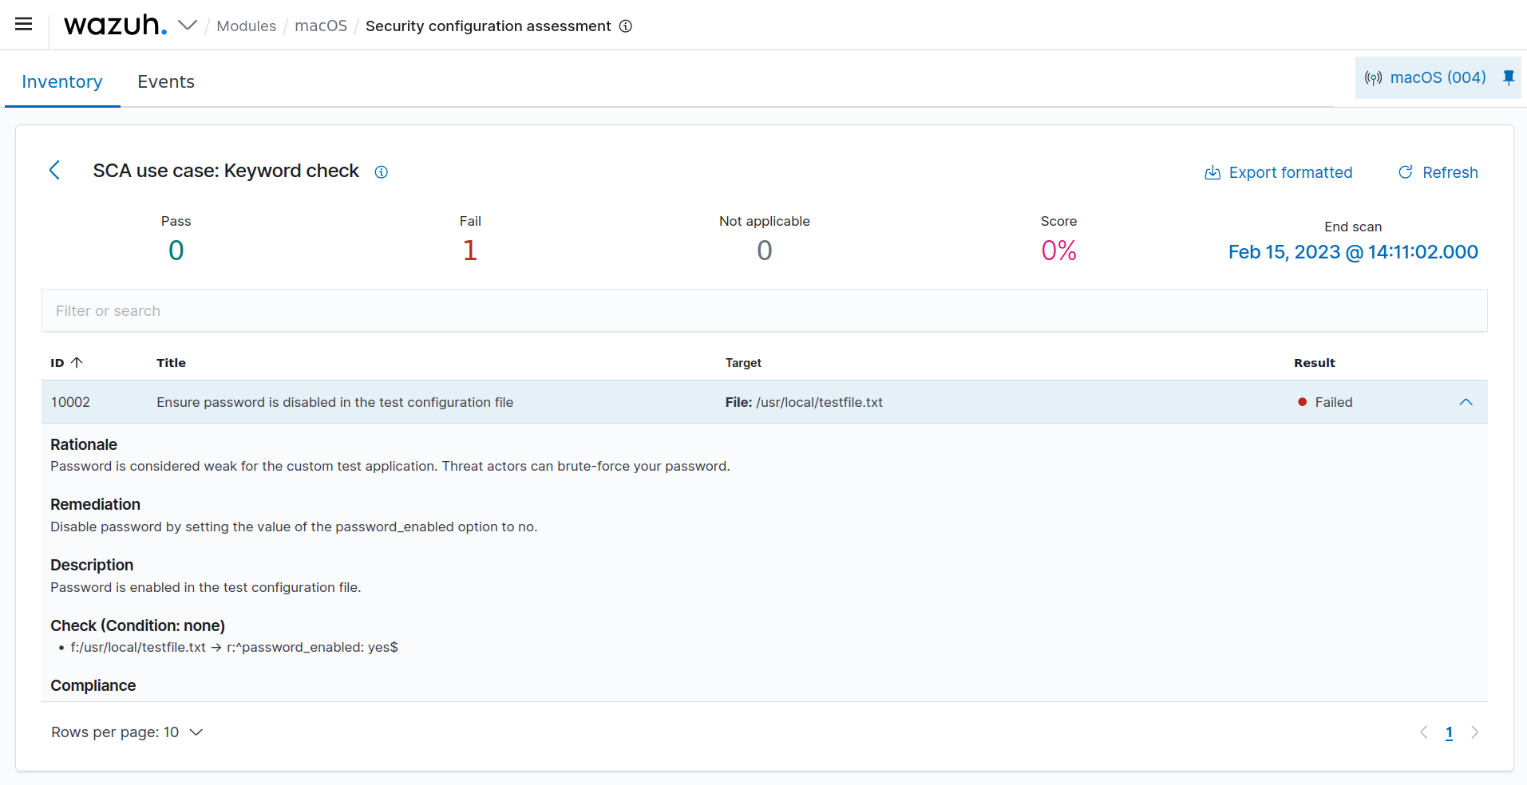Show policy info next to Keyword check
The width and height of the screenshot is (1527, 785).
pyautogui.click(x=382, y=172)
